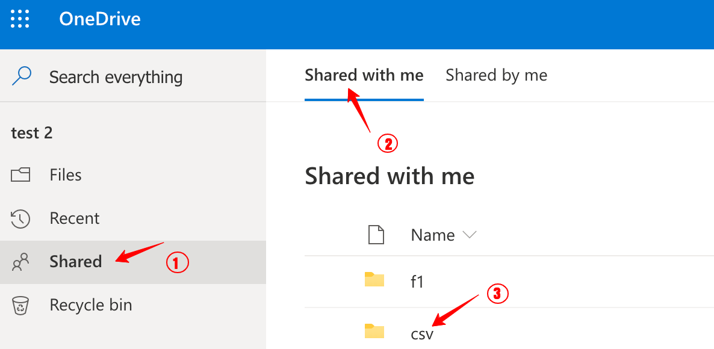Click the Recent clock icon
This screenshot has width=714, height=349.
20,218
